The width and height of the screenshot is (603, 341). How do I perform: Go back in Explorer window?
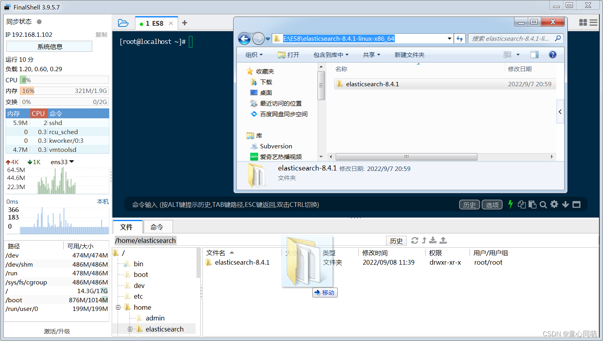(x=244, y=38)
